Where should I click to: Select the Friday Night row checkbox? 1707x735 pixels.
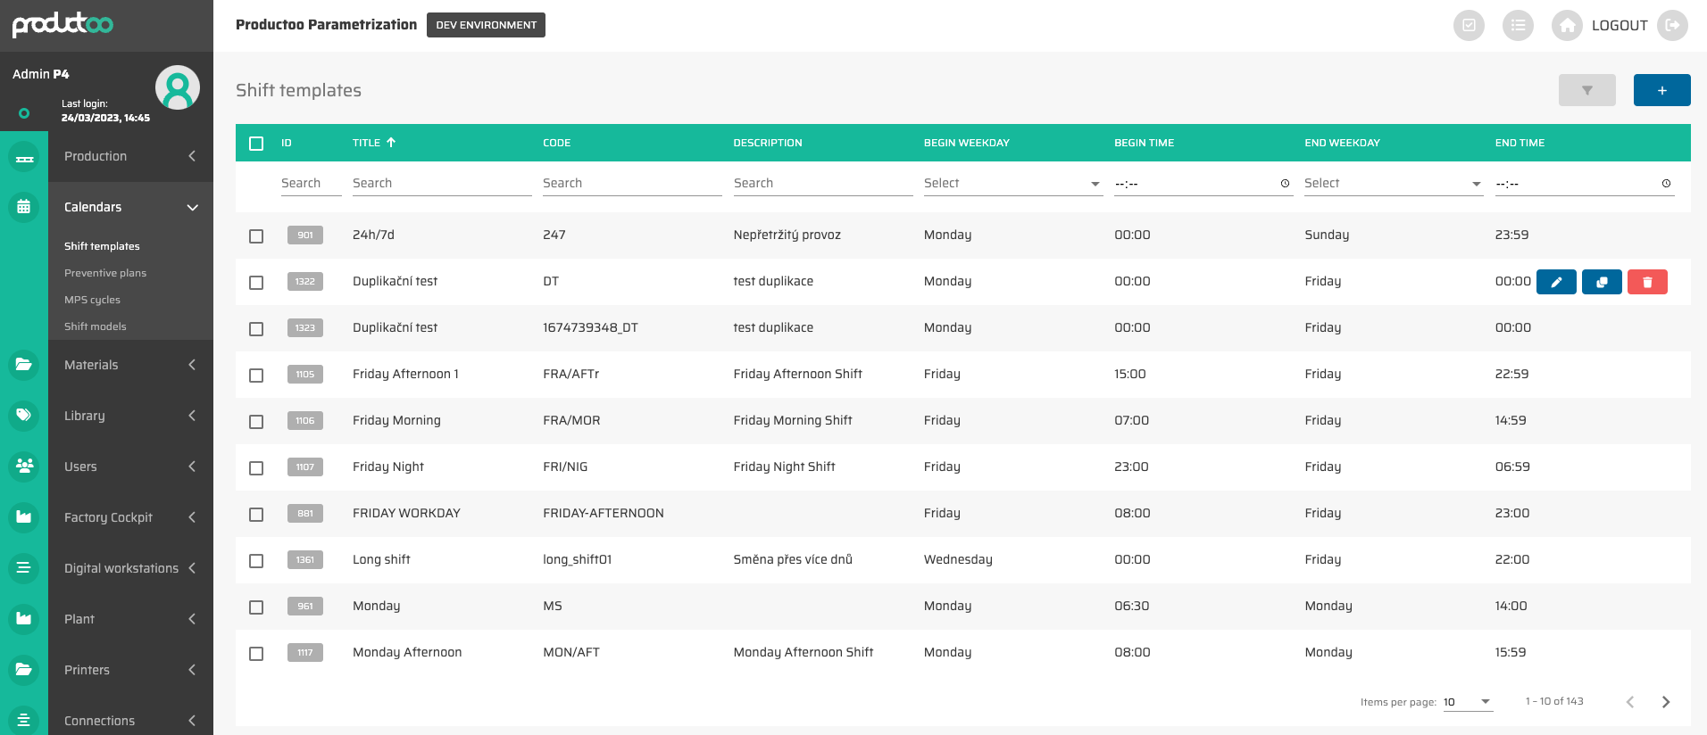256,468
